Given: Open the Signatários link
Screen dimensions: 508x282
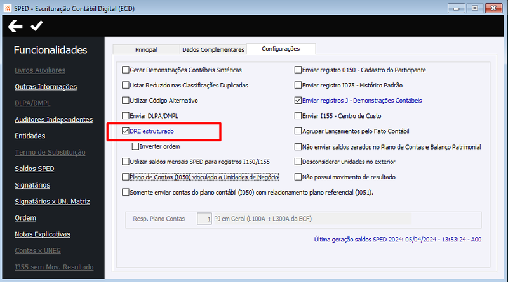Looking at the screenshot, I should (32, 185).
